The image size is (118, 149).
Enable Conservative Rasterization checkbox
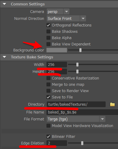48,78
